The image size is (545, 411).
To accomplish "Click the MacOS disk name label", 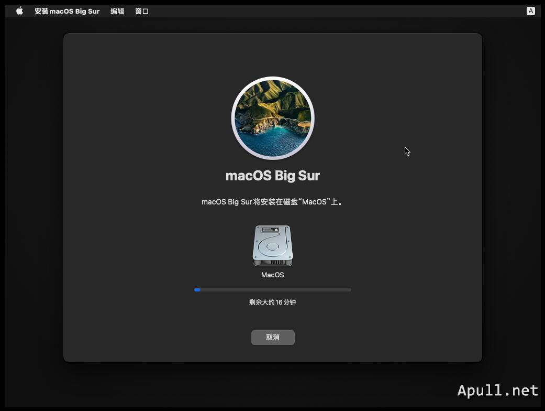I will click(272, 275).
